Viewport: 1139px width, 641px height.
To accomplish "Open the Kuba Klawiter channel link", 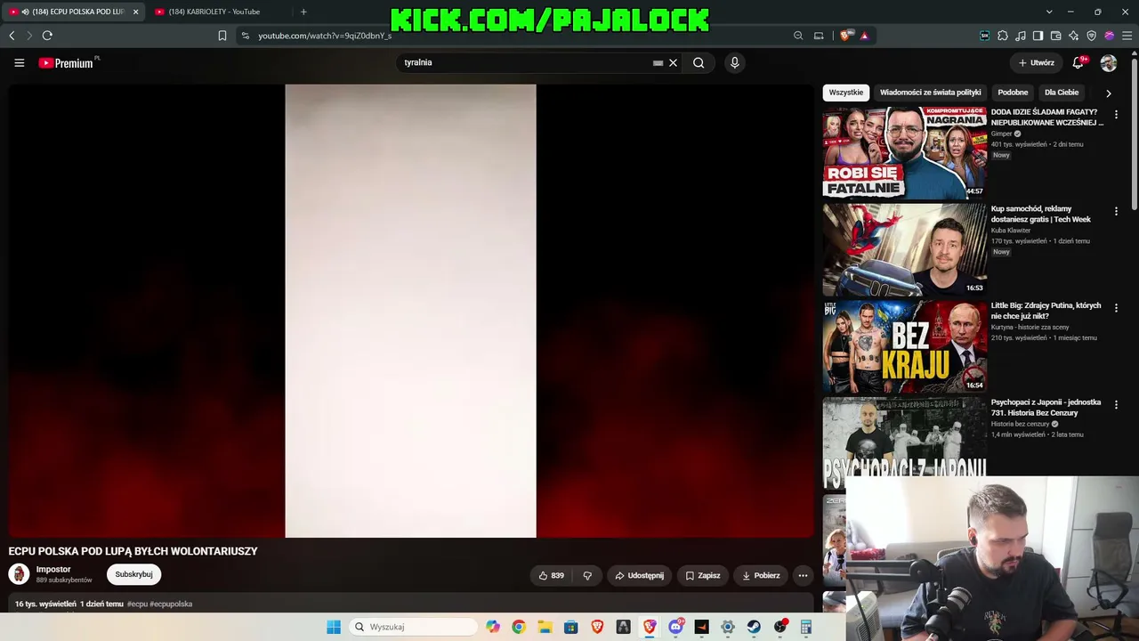I will [x=1011, y=231].
